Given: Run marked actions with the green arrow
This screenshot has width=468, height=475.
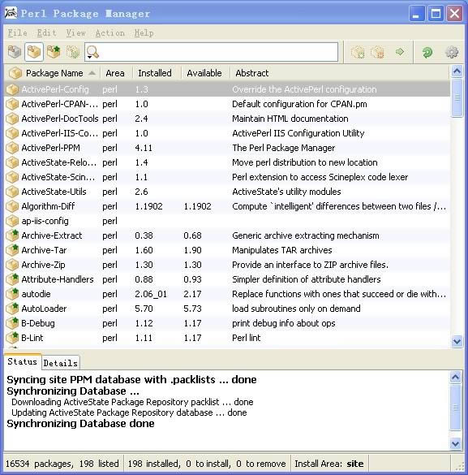Looking at the screenshot, I should coord(400,52).
